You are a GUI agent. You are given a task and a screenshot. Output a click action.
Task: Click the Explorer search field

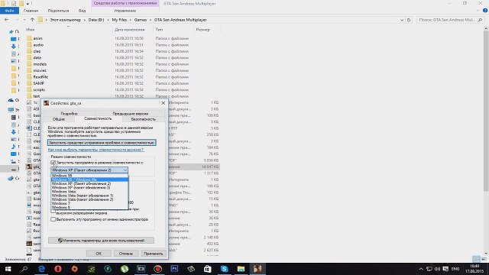pos(450,20)
